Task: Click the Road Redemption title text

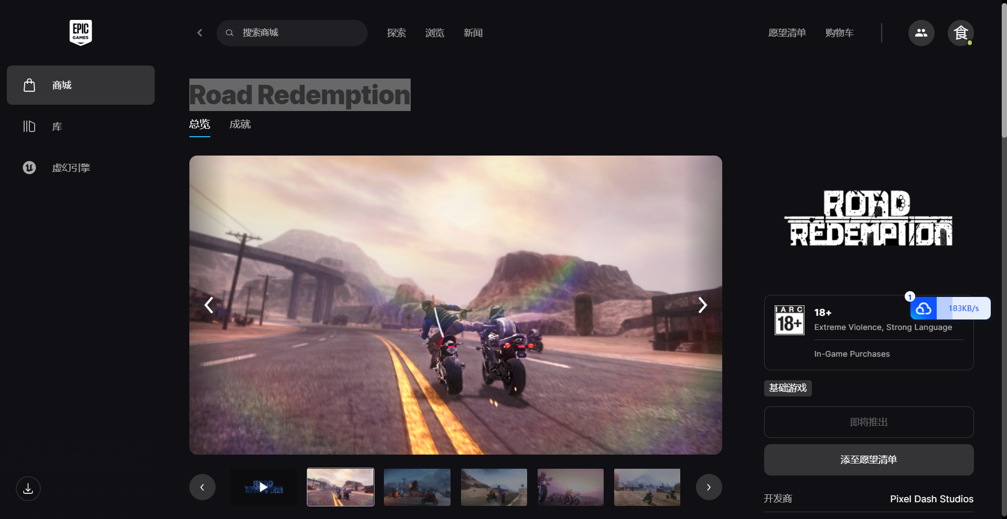Action: (300, 95)
